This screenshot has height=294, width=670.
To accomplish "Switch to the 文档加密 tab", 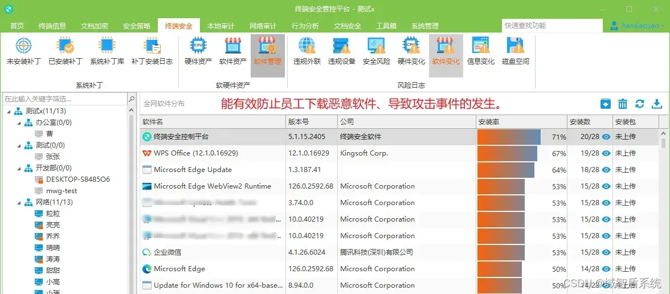I will [95, 26].
